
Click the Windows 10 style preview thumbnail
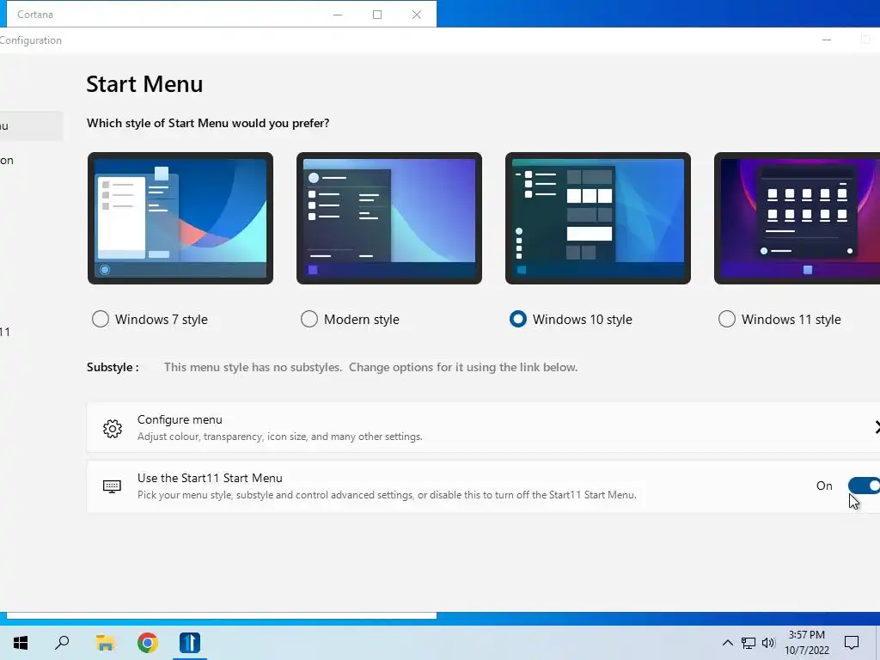coord(598,218)
